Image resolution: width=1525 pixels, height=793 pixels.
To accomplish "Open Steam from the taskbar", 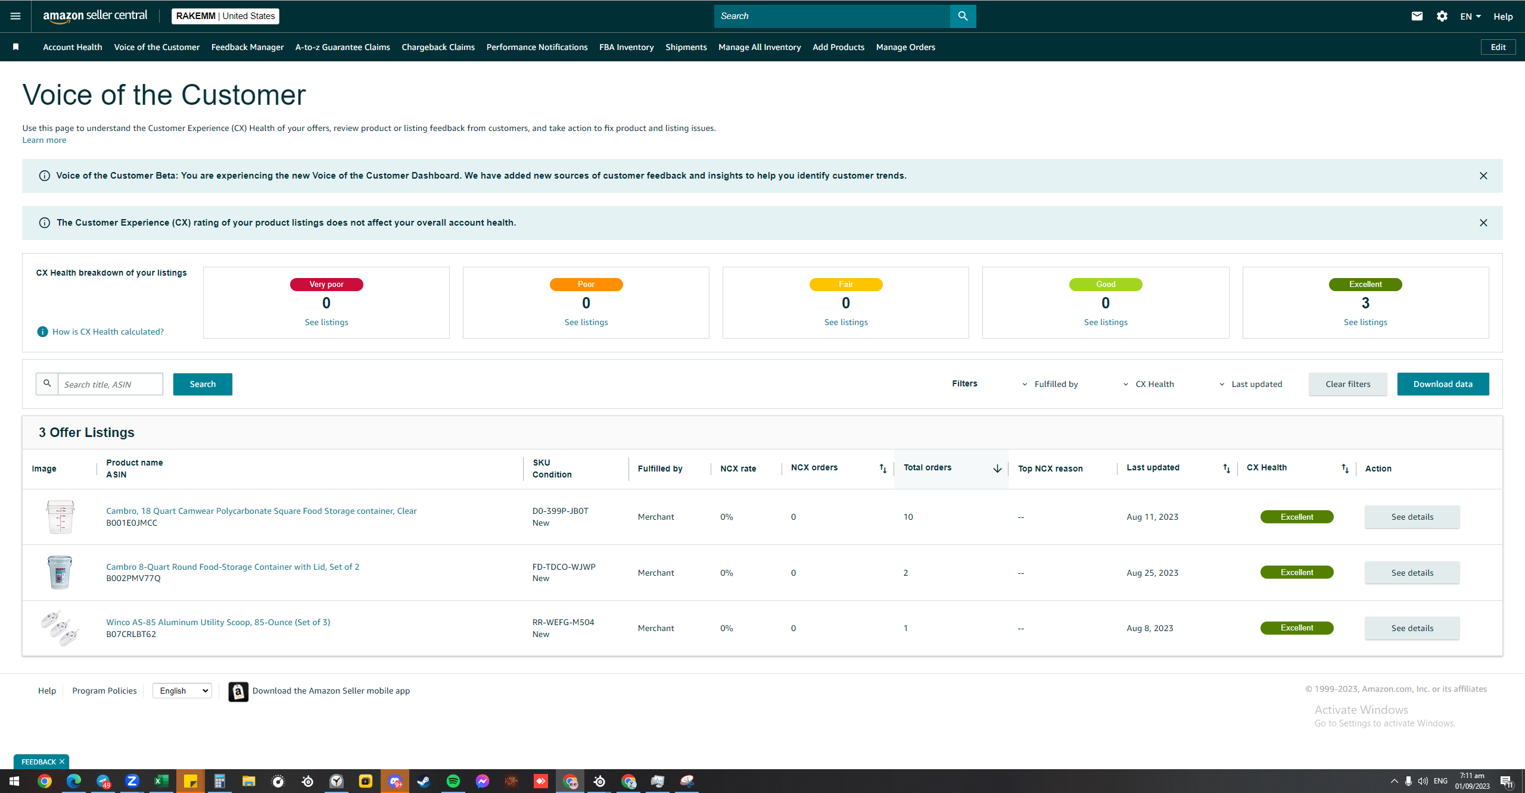I will coord(424,781).
